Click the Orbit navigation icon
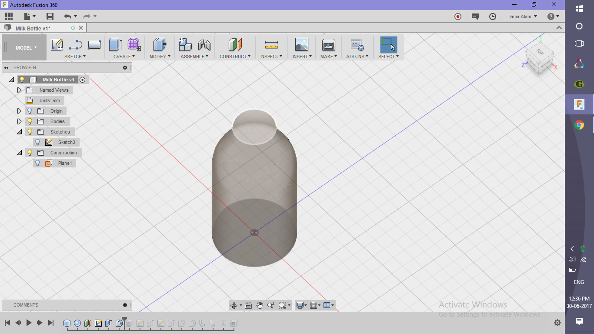 [234, 305]
